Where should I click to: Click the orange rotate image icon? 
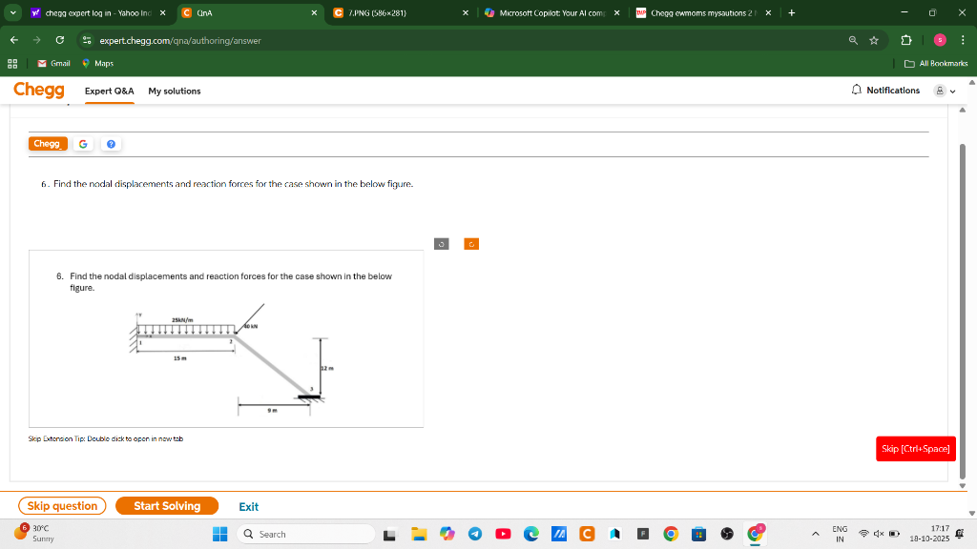tap(471, 244)
